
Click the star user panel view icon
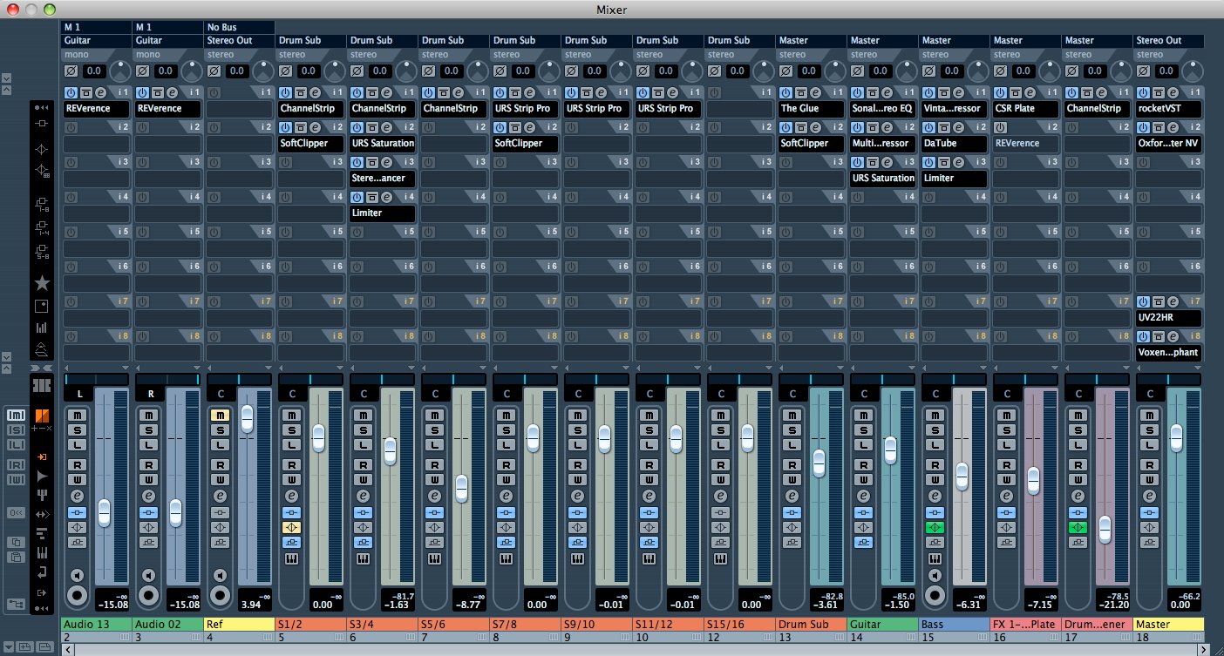click(42, 282)
